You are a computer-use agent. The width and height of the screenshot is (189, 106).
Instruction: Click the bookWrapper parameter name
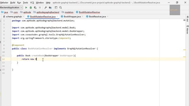(x=66, y=56)
